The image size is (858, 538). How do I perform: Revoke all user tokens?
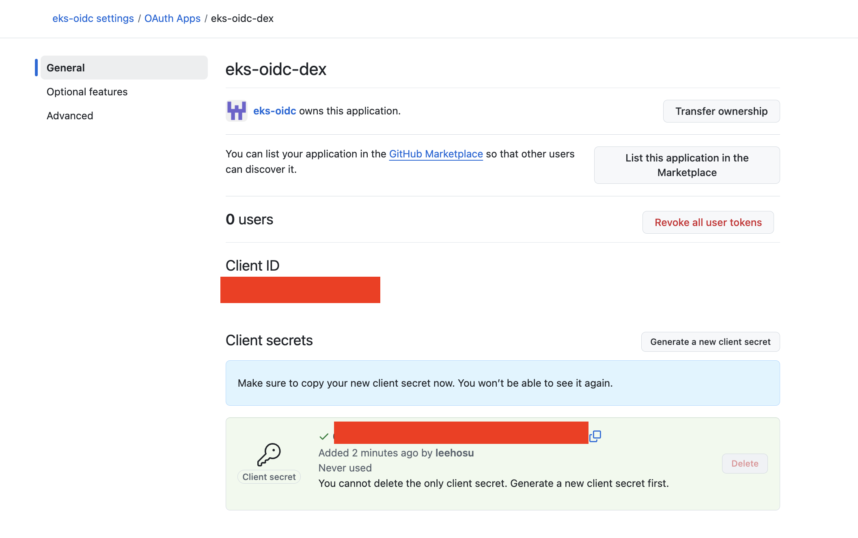pyautogui.click(x=708, y=222)
